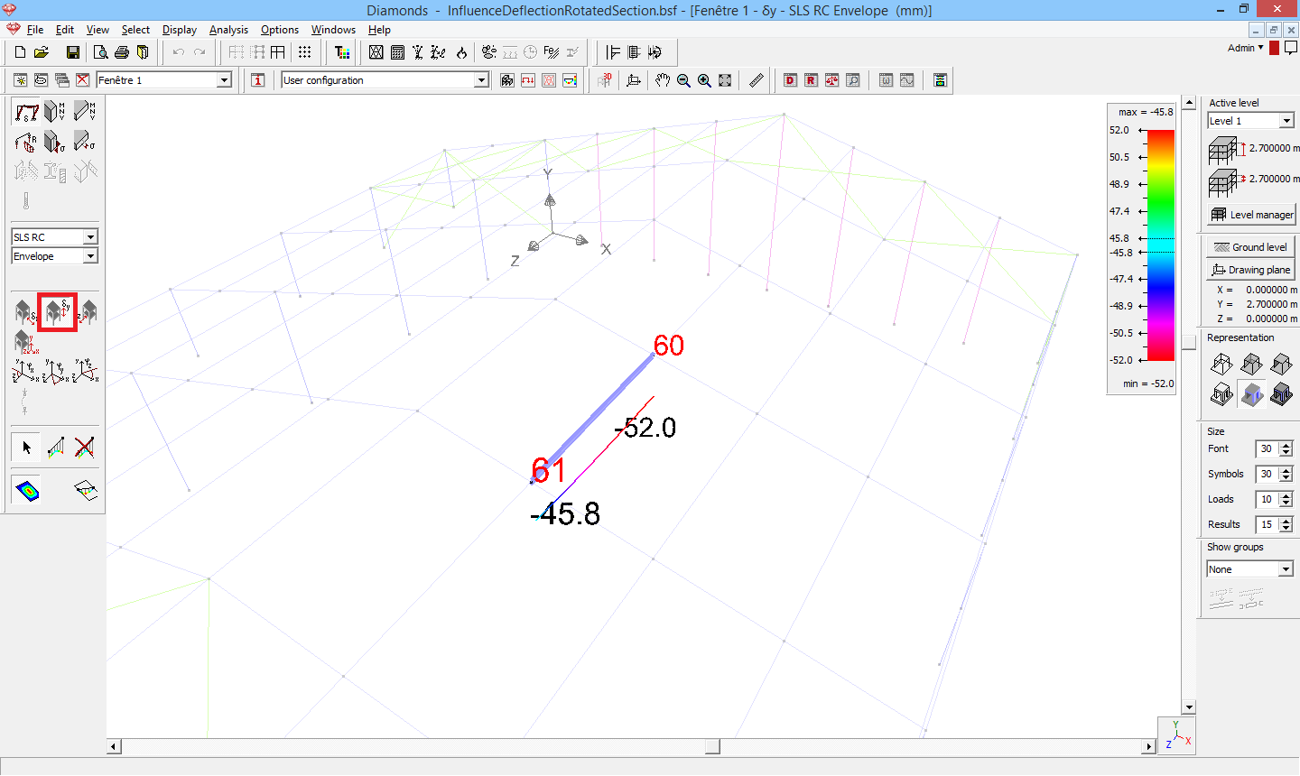1300x776 pixels.
Task: Open the Analysis menu
Action: pos(228,30)
